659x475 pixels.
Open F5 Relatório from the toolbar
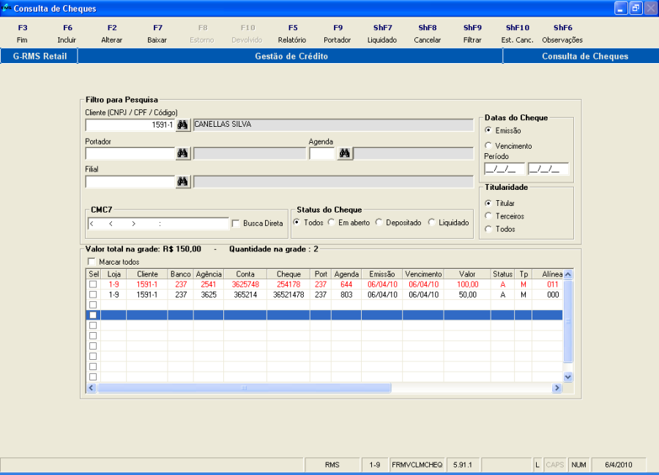pos(291,34)
